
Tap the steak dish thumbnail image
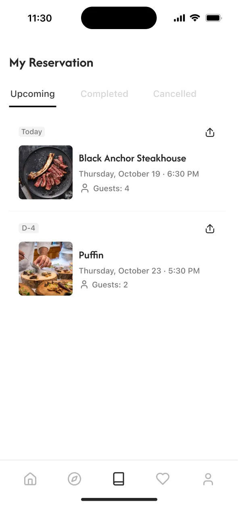coord(46,172)
